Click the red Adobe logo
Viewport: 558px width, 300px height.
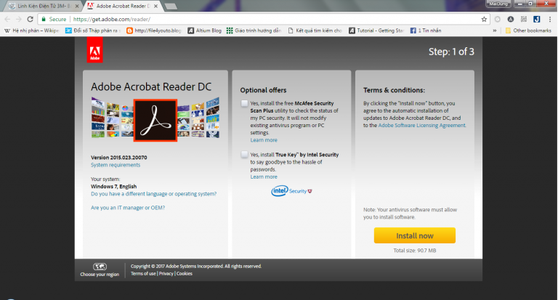94,50
